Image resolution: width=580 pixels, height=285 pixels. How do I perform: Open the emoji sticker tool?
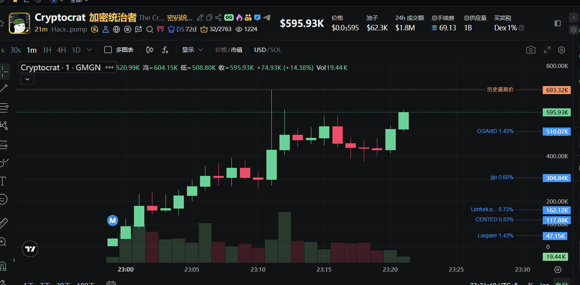tap(3, 199)
